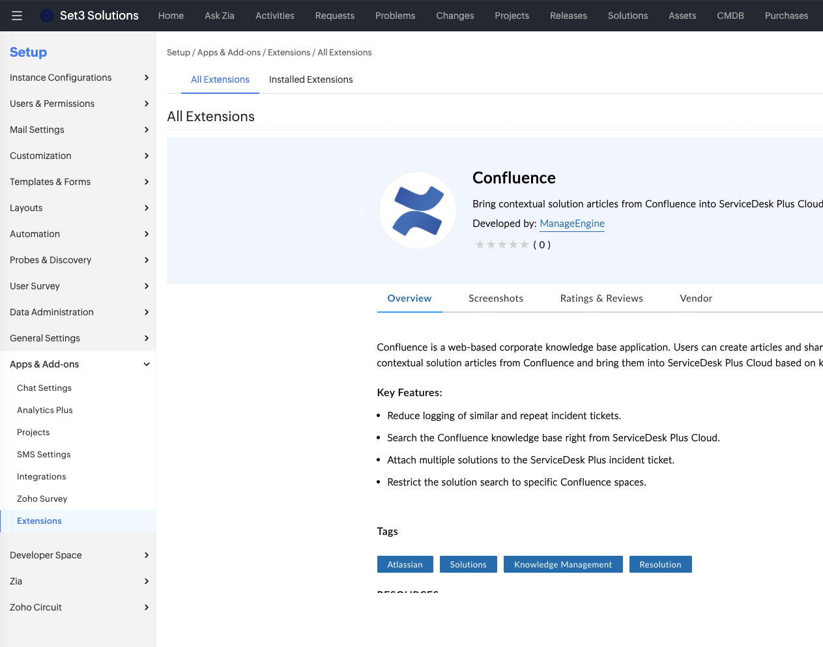
Task: Click the Atlassian tag
Action: (405, 564)
